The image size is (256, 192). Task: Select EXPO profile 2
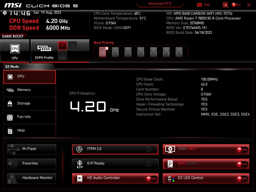(72, 46)
